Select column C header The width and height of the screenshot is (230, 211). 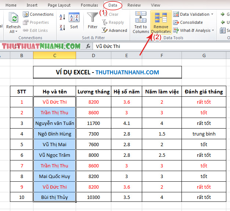[x=55, y=55]
